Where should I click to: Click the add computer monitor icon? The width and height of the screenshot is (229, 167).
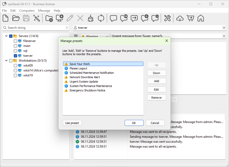59,18
